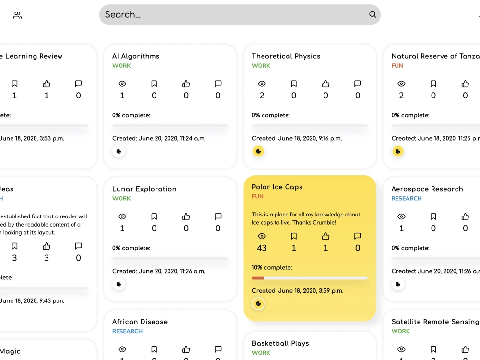Viewport: 480px width, 360px height.
Task: Click views eye icon on Theoretical Physics card
Action: (x=262, y=84)
